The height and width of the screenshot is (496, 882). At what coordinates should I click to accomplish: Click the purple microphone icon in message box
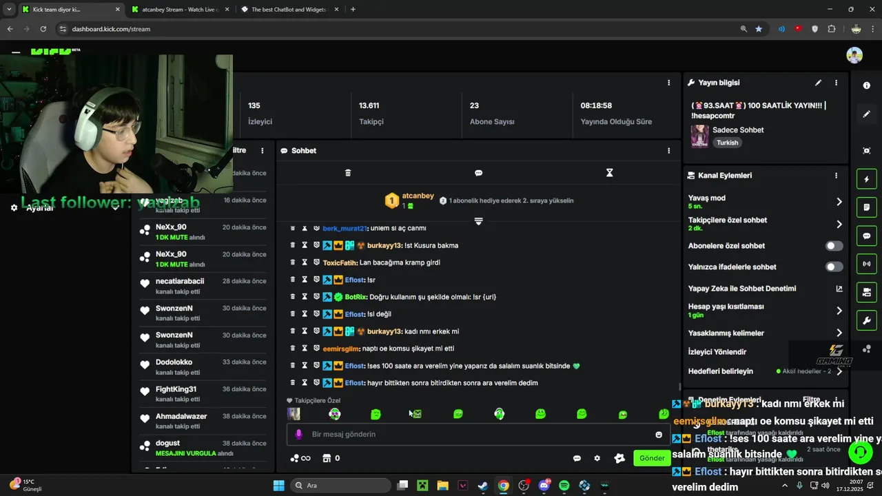coord(298,435)
